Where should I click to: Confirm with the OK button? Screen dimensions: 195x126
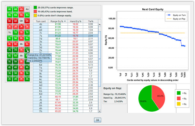[97, 120]
